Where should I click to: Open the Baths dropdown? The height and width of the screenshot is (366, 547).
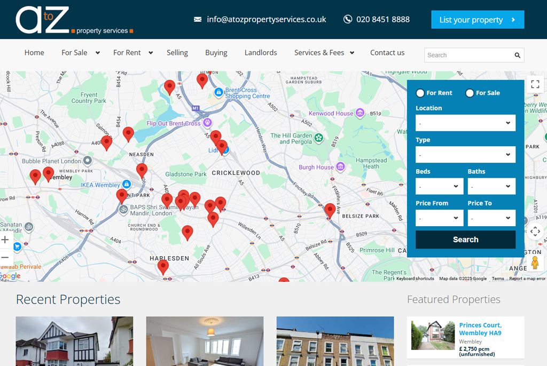point(491,186)
